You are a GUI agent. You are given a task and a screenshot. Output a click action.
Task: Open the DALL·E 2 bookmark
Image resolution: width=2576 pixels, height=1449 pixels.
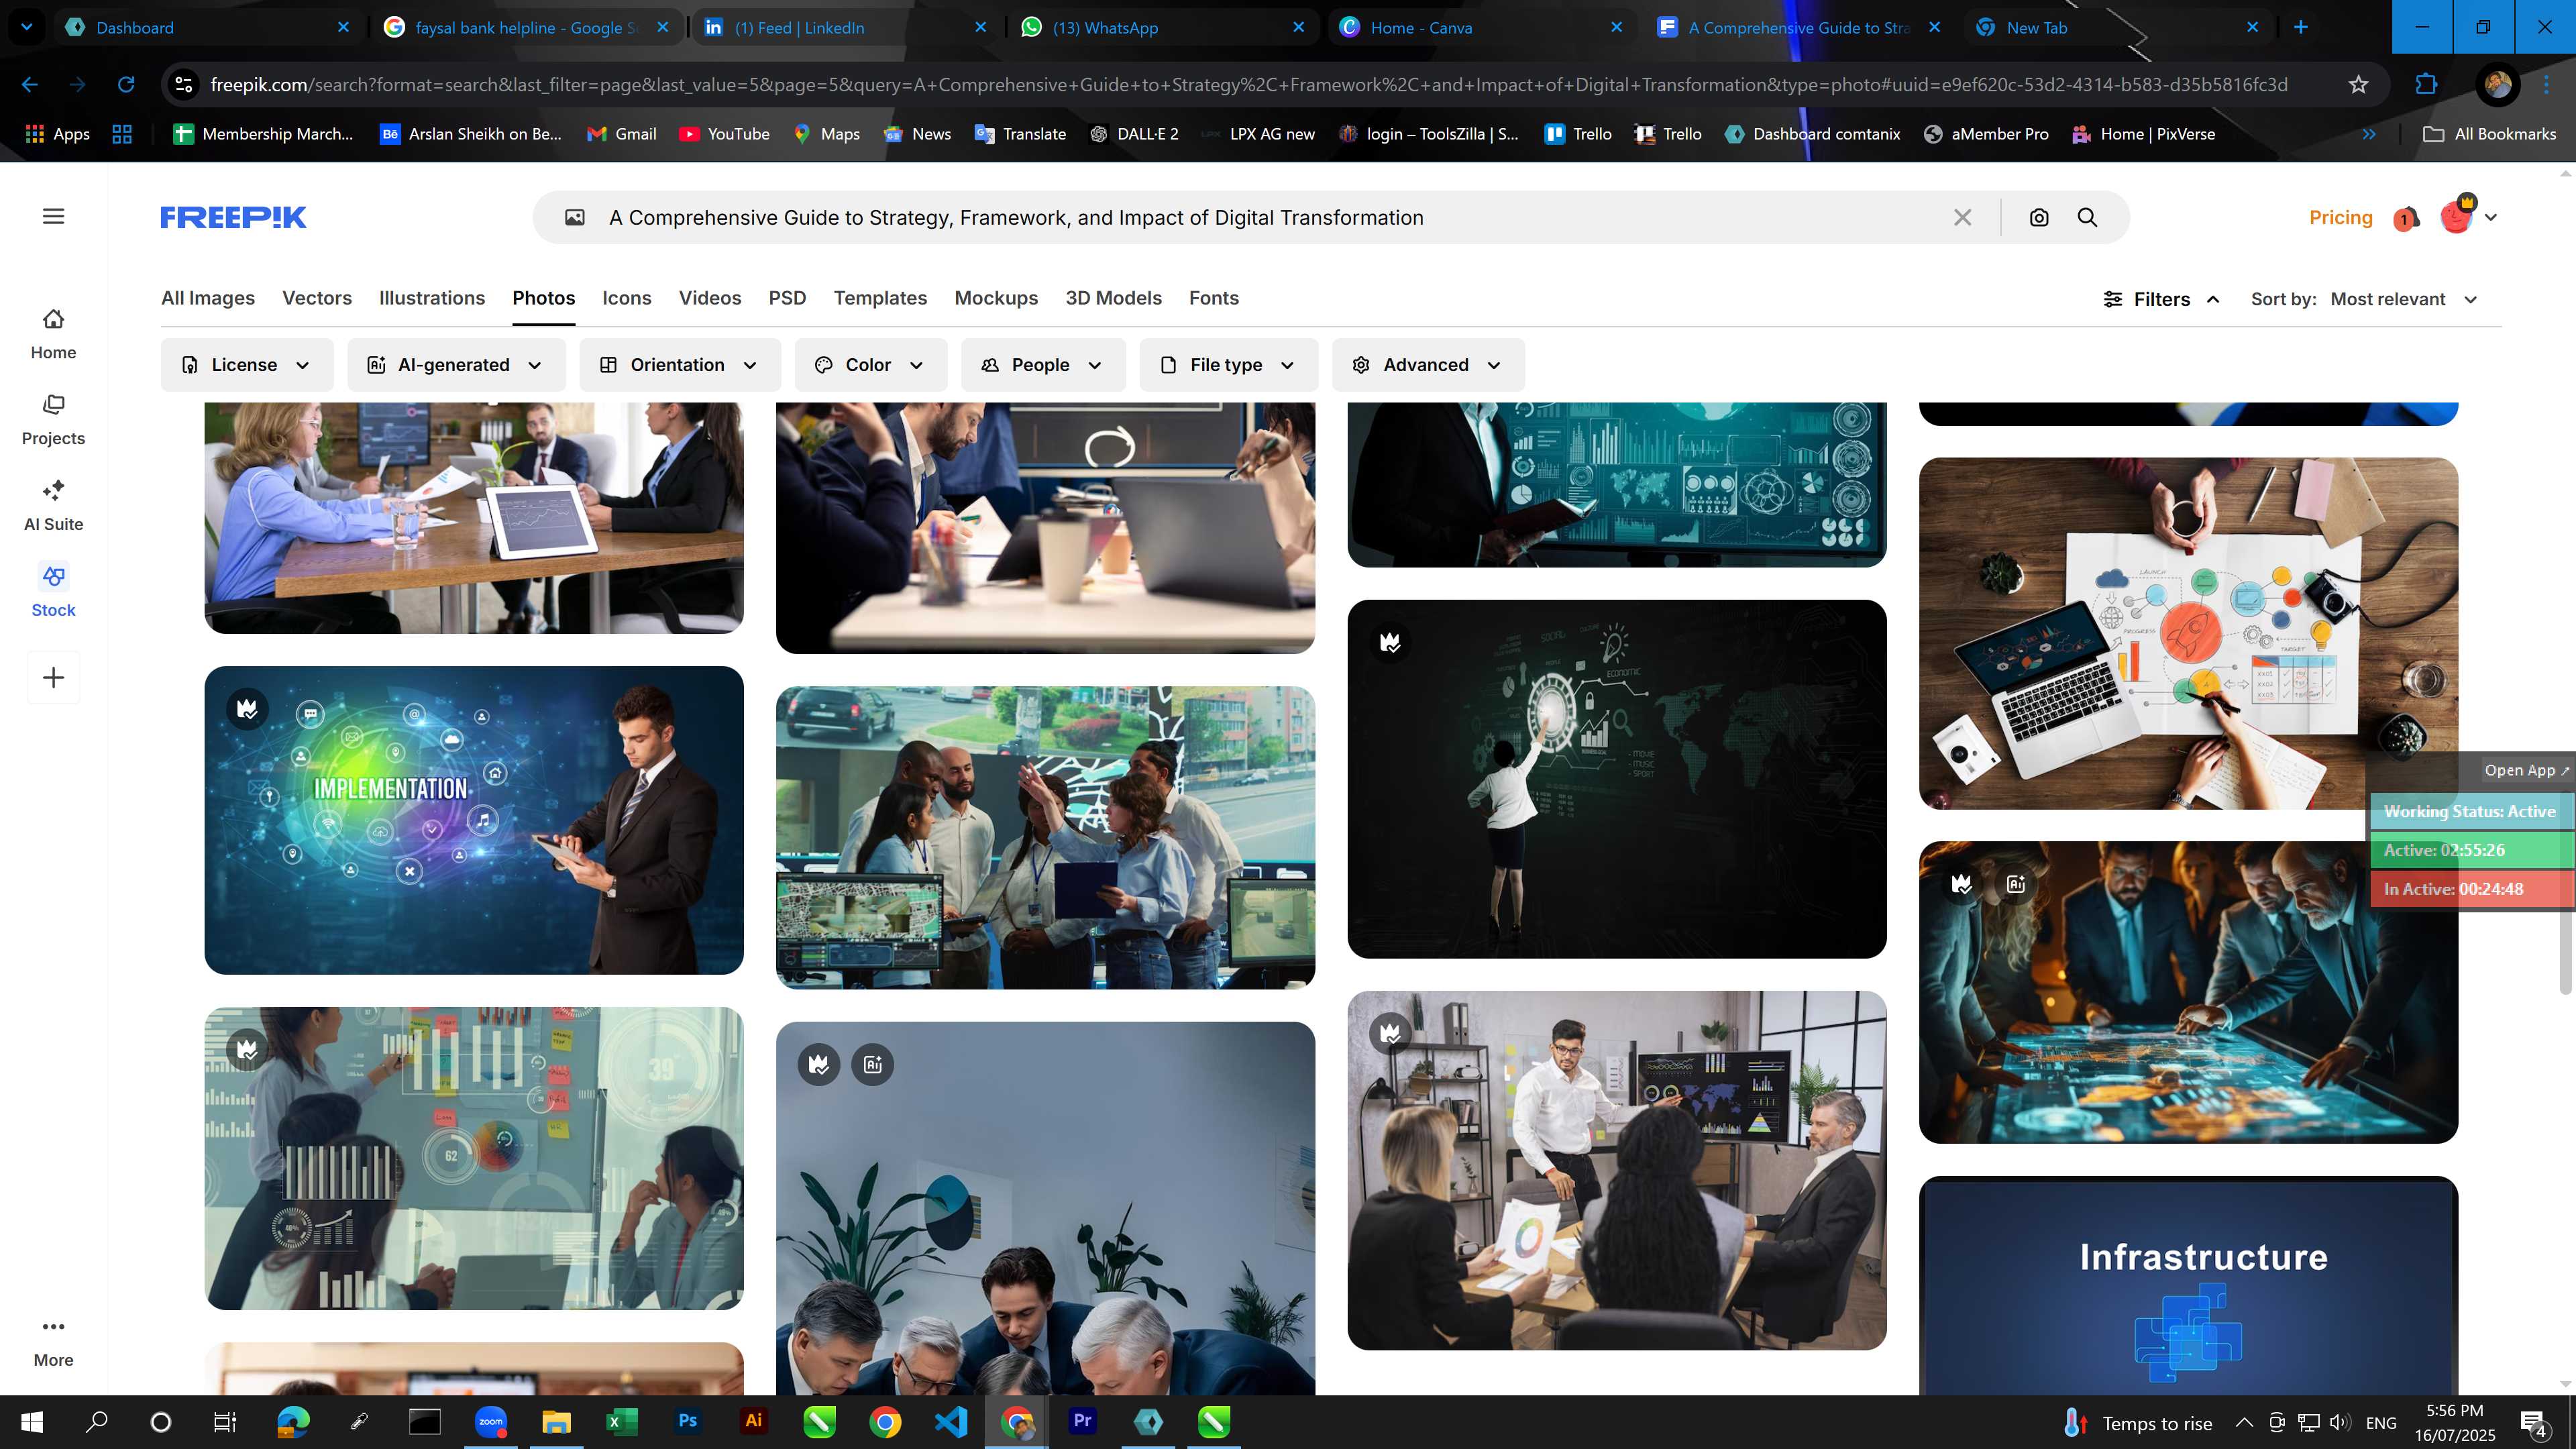(x=1133, y=134)
